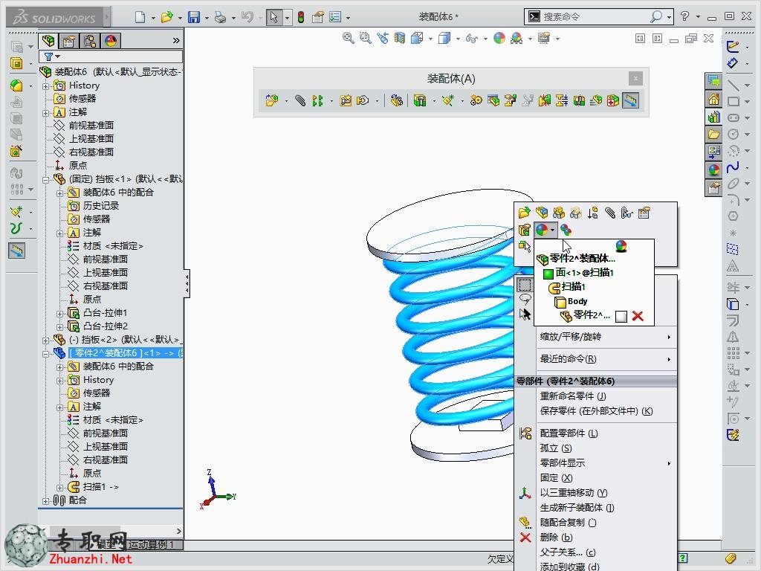
Task: Switch to the ConfigurationManager tab
Action: (x=90, y=41)
